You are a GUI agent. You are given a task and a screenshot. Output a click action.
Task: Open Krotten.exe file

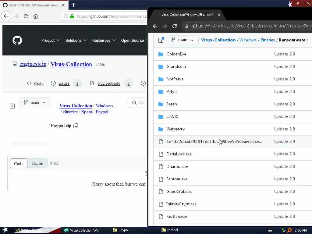176,217
